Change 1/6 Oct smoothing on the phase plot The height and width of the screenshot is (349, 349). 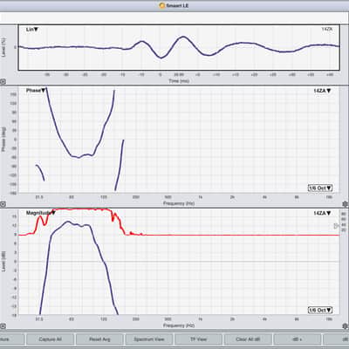coord(320,188)
